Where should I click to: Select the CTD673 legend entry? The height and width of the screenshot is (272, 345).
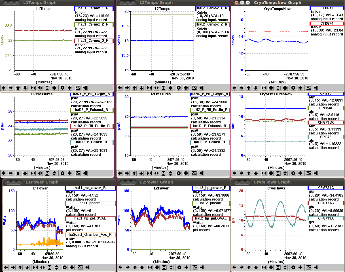click(327, 8)
